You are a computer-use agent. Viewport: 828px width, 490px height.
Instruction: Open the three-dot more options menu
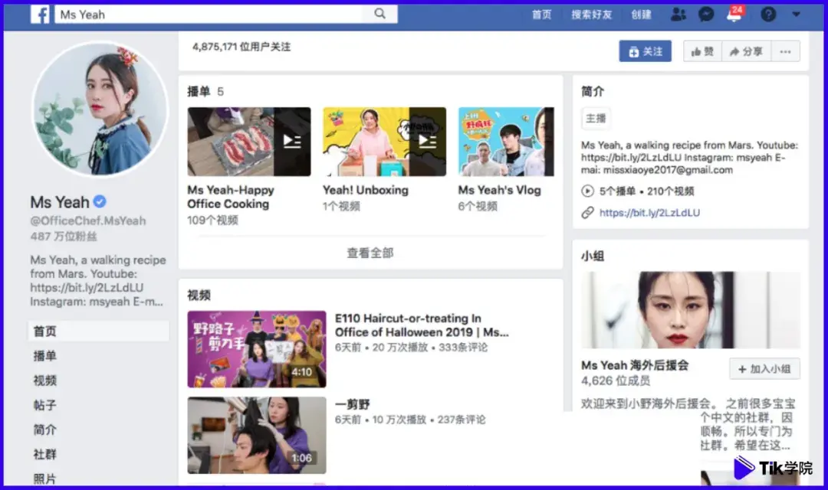[784, 51]
